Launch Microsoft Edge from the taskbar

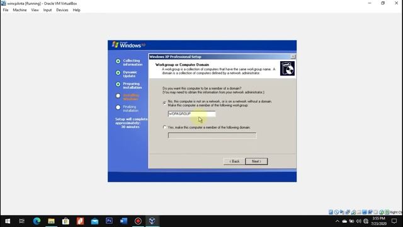click(x=37, y=221)
